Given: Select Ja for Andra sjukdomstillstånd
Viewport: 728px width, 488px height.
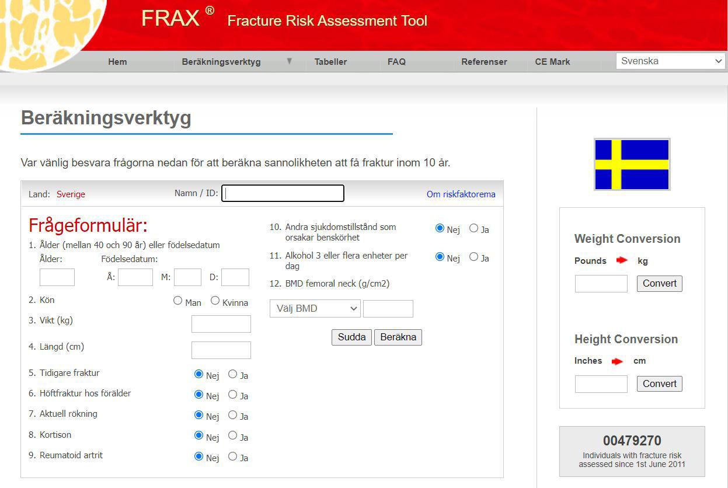Looking at the screenshot, I should coord(473,228).
